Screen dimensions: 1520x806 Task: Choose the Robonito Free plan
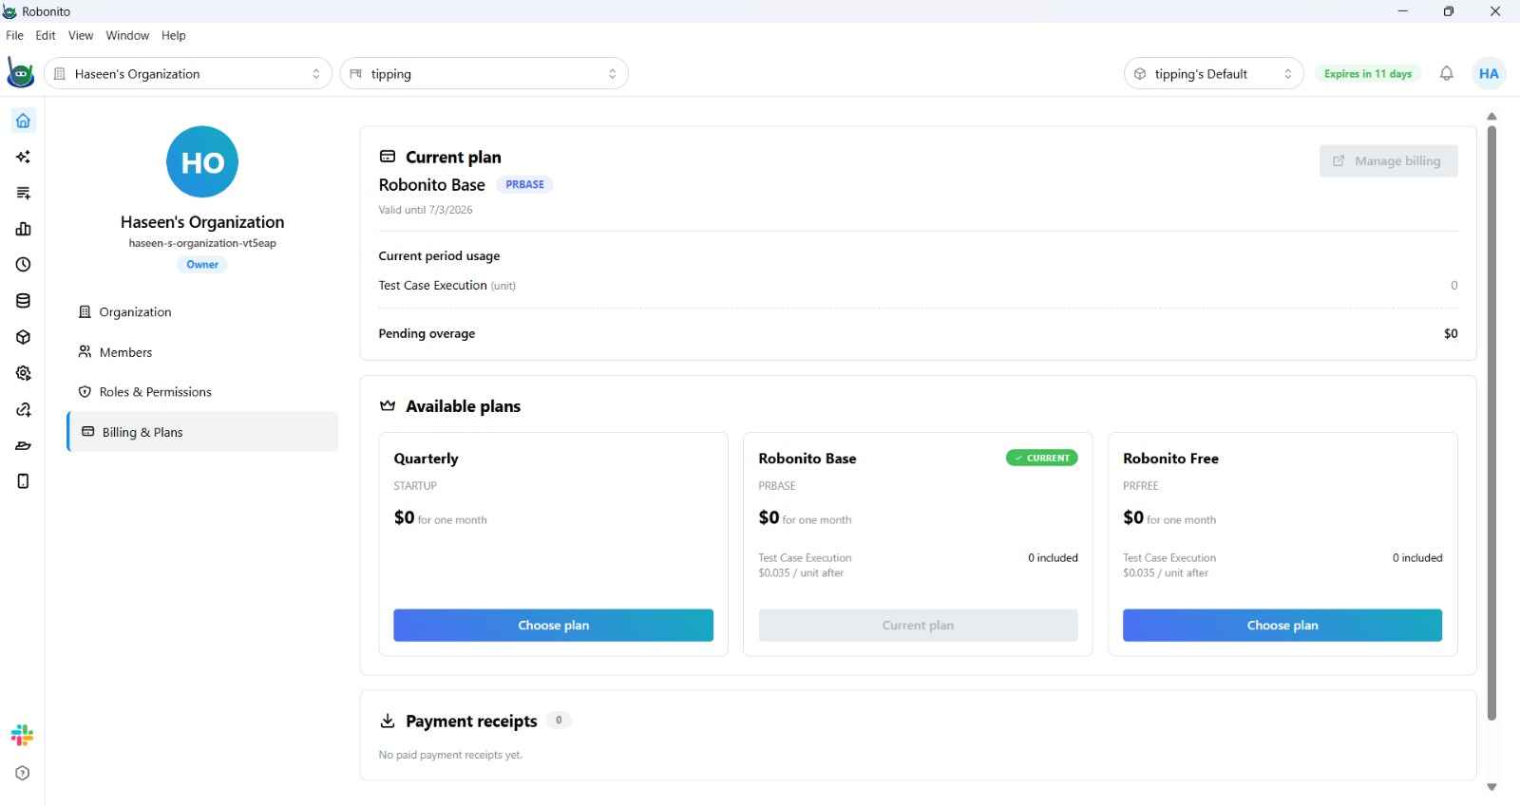tap(1282, 625)
